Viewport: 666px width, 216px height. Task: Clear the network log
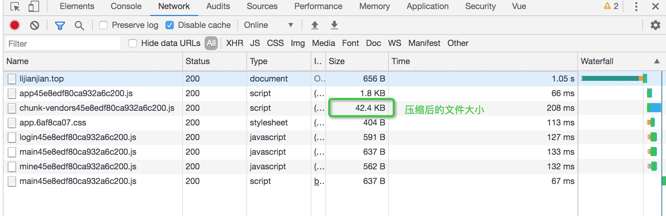point(35,25)
